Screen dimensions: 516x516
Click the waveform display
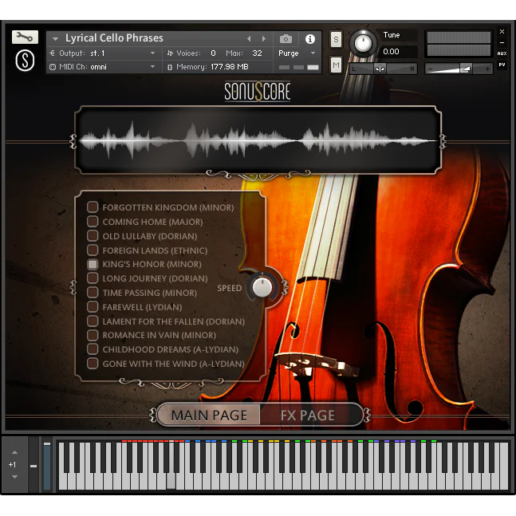(258, 141)
